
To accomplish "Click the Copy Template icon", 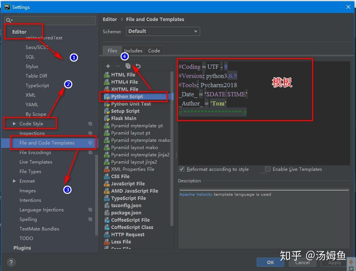I will coord(128,66).
